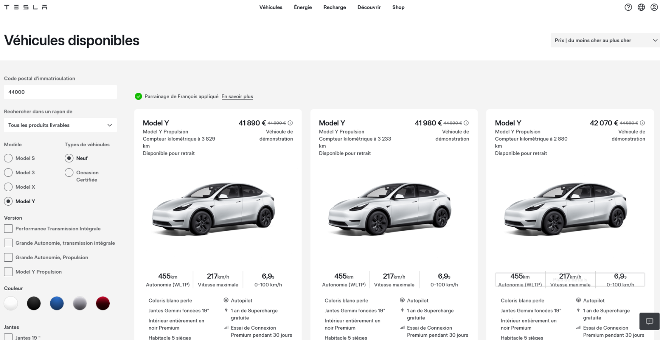Open the Recharge menu
The height and width of the screenshot is (340, 660).
coord(335,7)
